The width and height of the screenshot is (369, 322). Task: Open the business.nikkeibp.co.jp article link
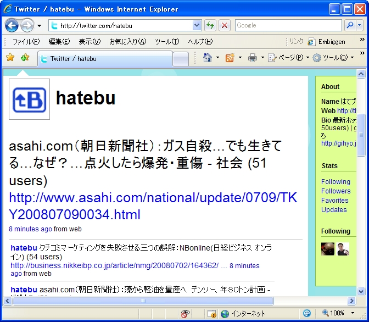coord(115,266)
